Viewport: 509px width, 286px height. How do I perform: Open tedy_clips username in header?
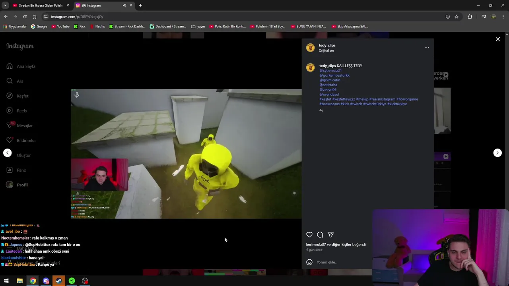[x=327, y=45]
